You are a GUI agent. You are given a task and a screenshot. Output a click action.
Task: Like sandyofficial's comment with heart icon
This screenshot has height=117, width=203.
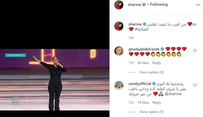click(x=195, y=85)
